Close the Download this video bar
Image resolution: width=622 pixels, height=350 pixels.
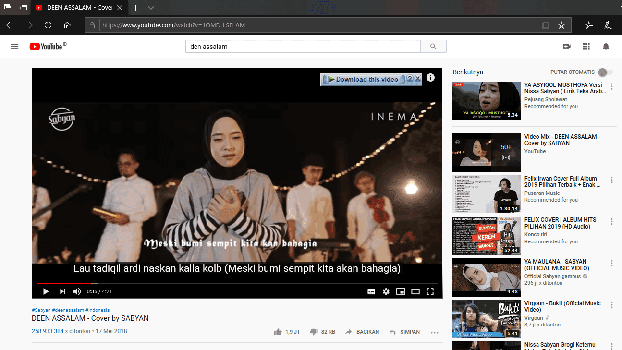pos(417,79)
